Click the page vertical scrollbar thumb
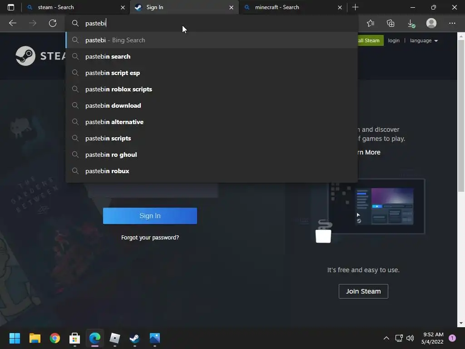This screenshot has height=349, width=465. coord(461,116)
